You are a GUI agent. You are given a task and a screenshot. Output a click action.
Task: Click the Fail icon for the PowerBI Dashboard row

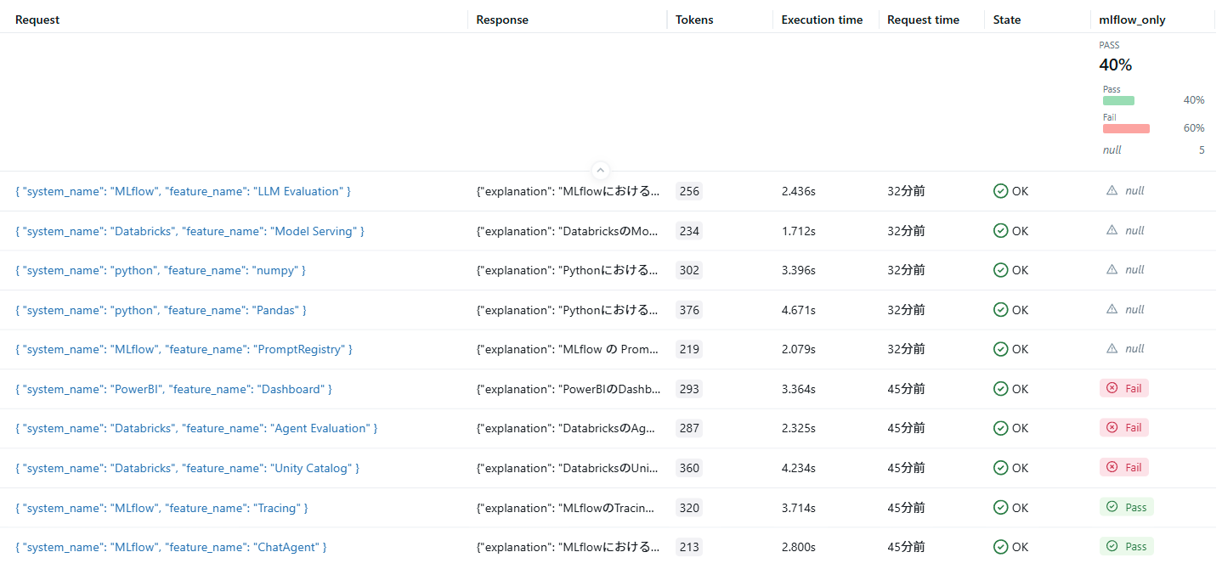(x=1112, y=388)
